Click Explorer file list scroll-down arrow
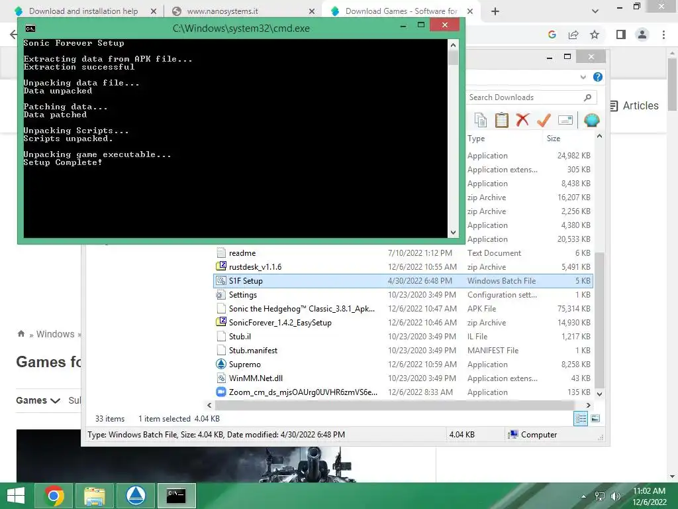The height and width of the screenshot is (509, 678). tap(599, 394)
